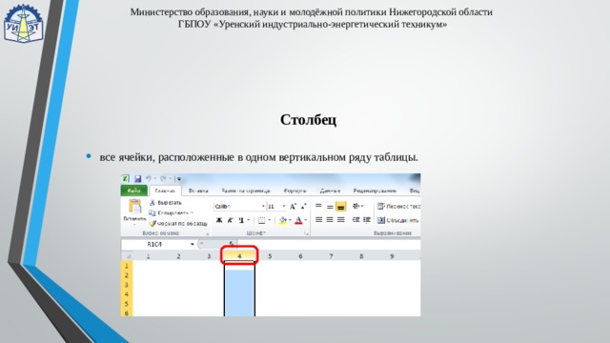Click the УИЭТ technikum logo
The height and width of the screenshot is (343, 610).
pyautogui.click(x=23, y=23)
